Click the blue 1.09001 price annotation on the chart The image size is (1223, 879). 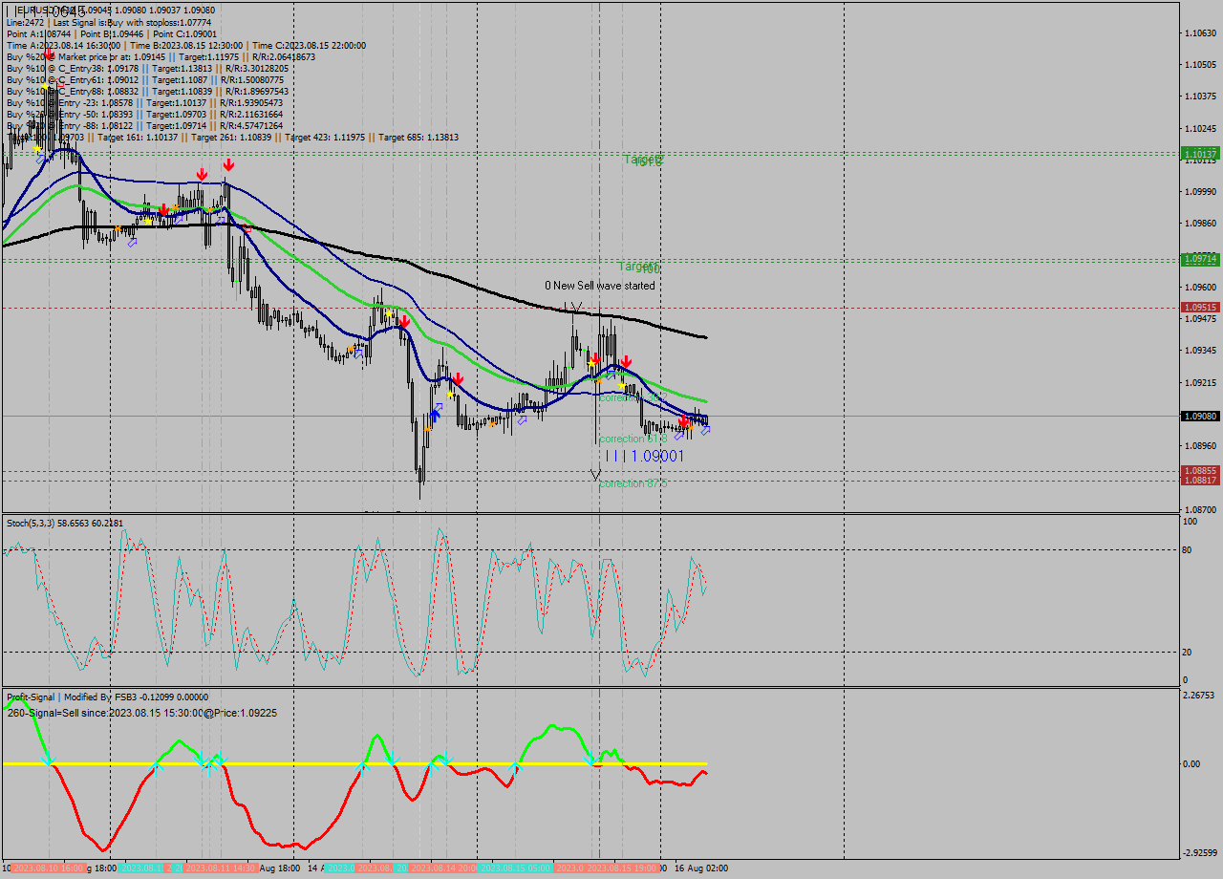659,456
